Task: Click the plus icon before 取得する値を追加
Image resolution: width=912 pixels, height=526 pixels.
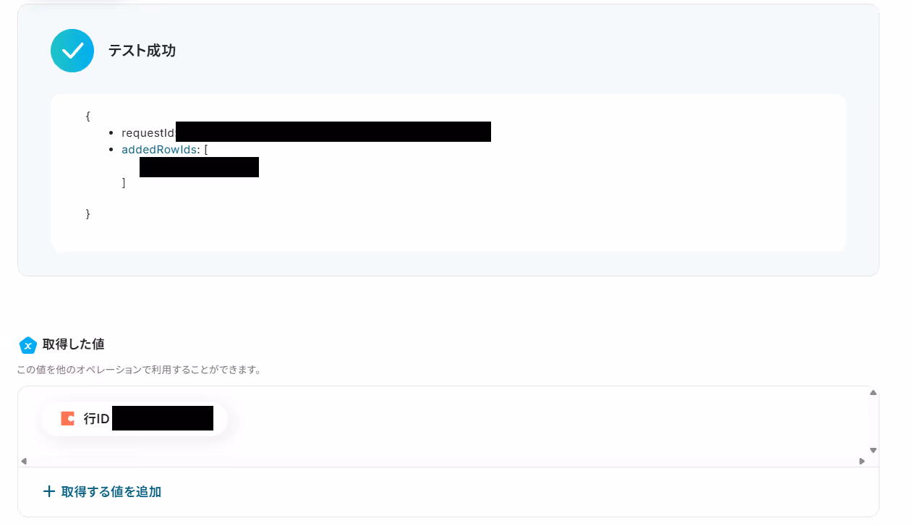Action: (49, 491)
